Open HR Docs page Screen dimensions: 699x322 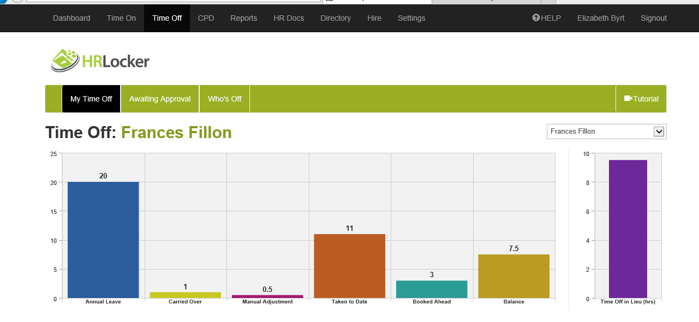click(289, 18)
